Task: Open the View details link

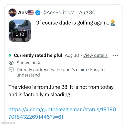Action: 95,55
